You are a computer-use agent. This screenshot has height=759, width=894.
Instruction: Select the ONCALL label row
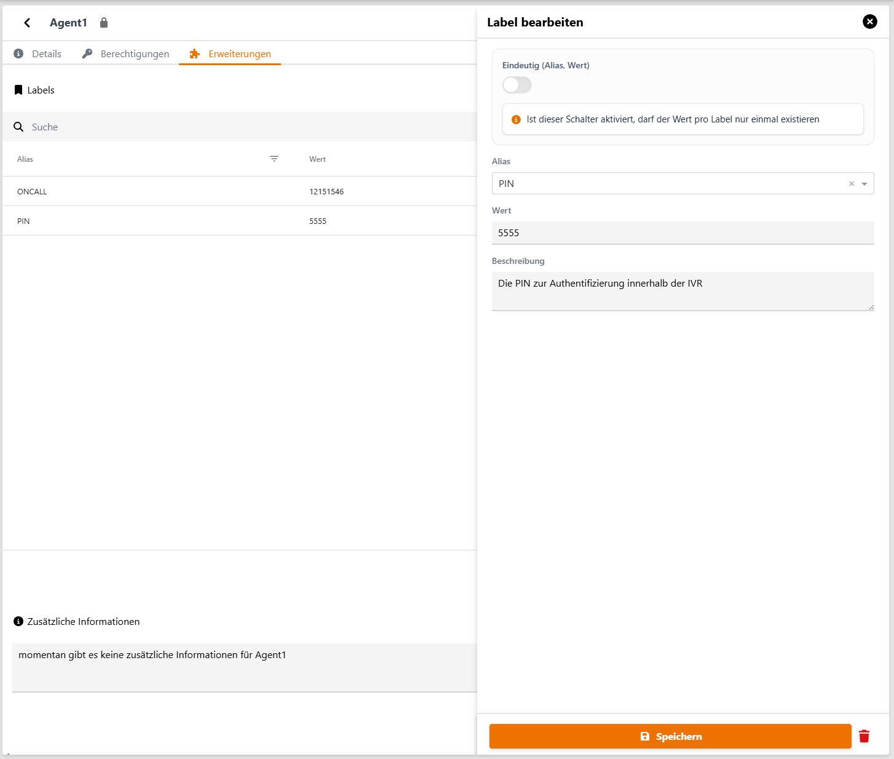point(240,191)
